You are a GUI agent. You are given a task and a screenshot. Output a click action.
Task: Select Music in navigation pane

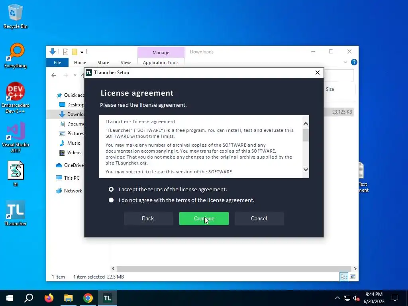(69, 143)
